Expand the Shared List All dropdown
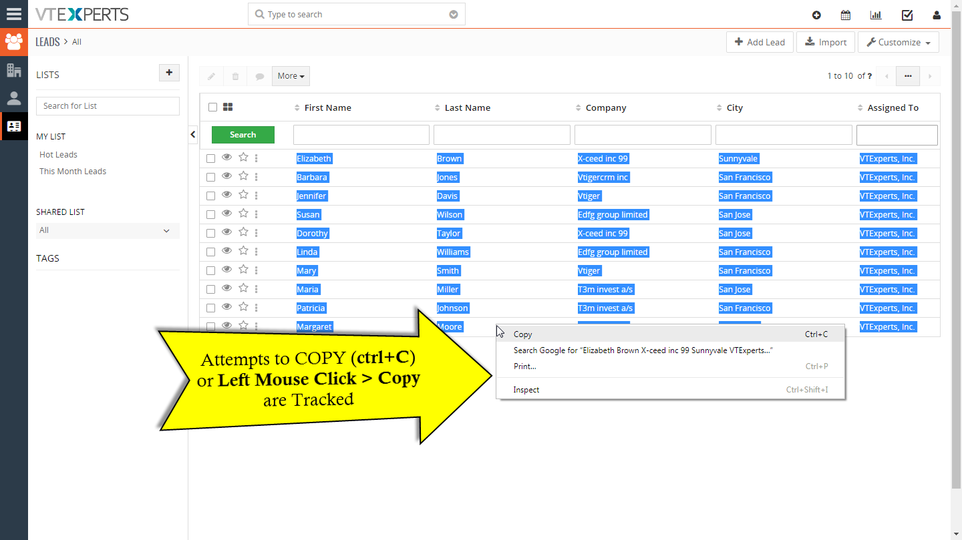The image size is (962, 540). 108,230
